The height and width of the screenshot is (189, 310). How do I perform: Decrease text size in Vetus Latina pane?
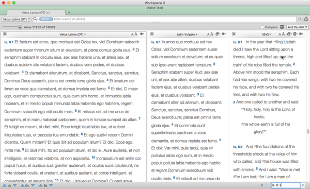tap(132, 35)
